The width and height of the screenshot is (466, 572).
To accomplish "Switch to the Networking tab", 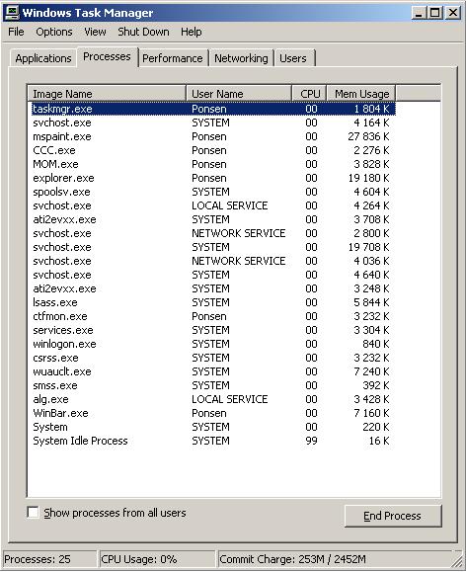I will pos(241,58).
